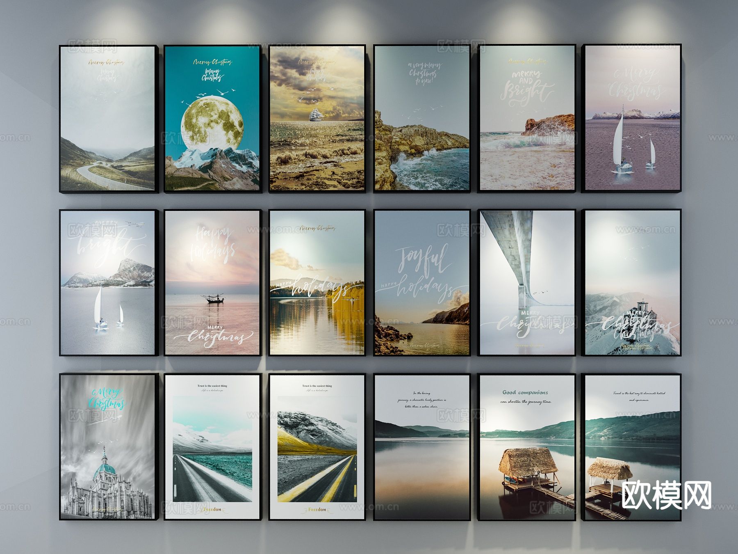738x554 pixels.
Task: Open the 'Good companions' thatched hut poster
Action: [527, 447]
